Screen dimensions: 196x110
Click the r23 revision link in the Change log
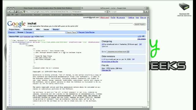coord(103,44)
